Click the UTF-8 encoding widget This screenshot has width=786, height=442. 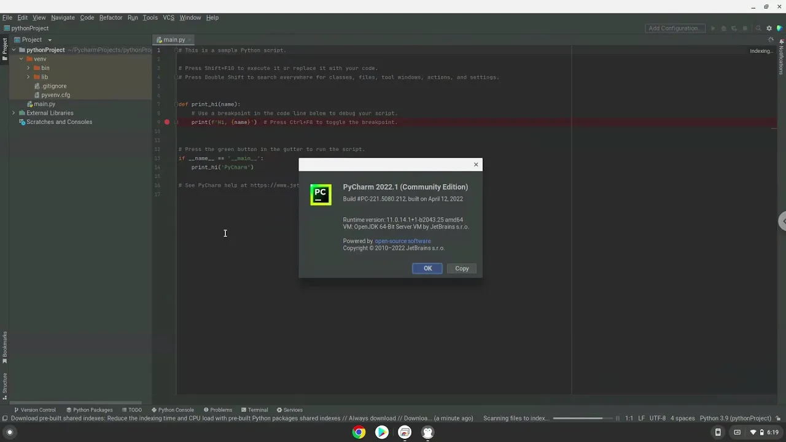[657, 419]
